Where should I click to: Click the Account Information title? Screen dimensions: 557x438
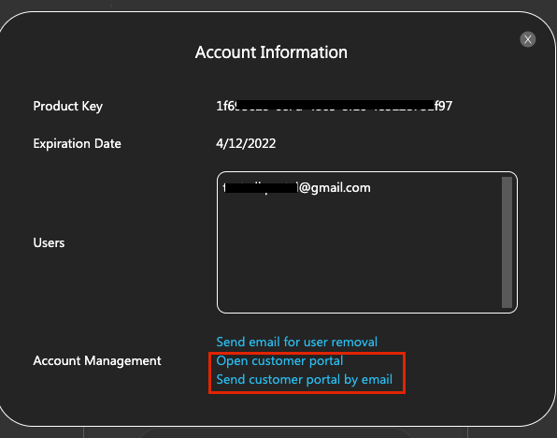(x=271, y=52)
